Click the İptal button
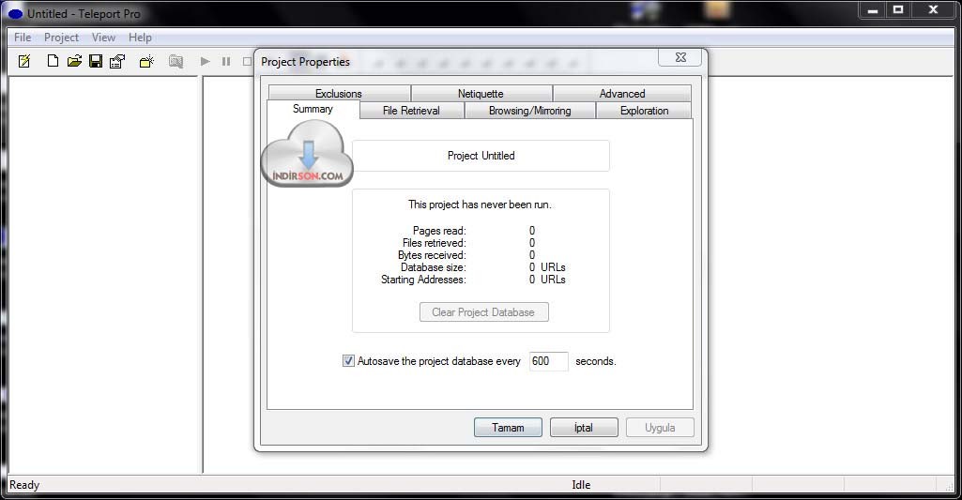This screenshot has width=962, height=500. [x=584, y=428]
